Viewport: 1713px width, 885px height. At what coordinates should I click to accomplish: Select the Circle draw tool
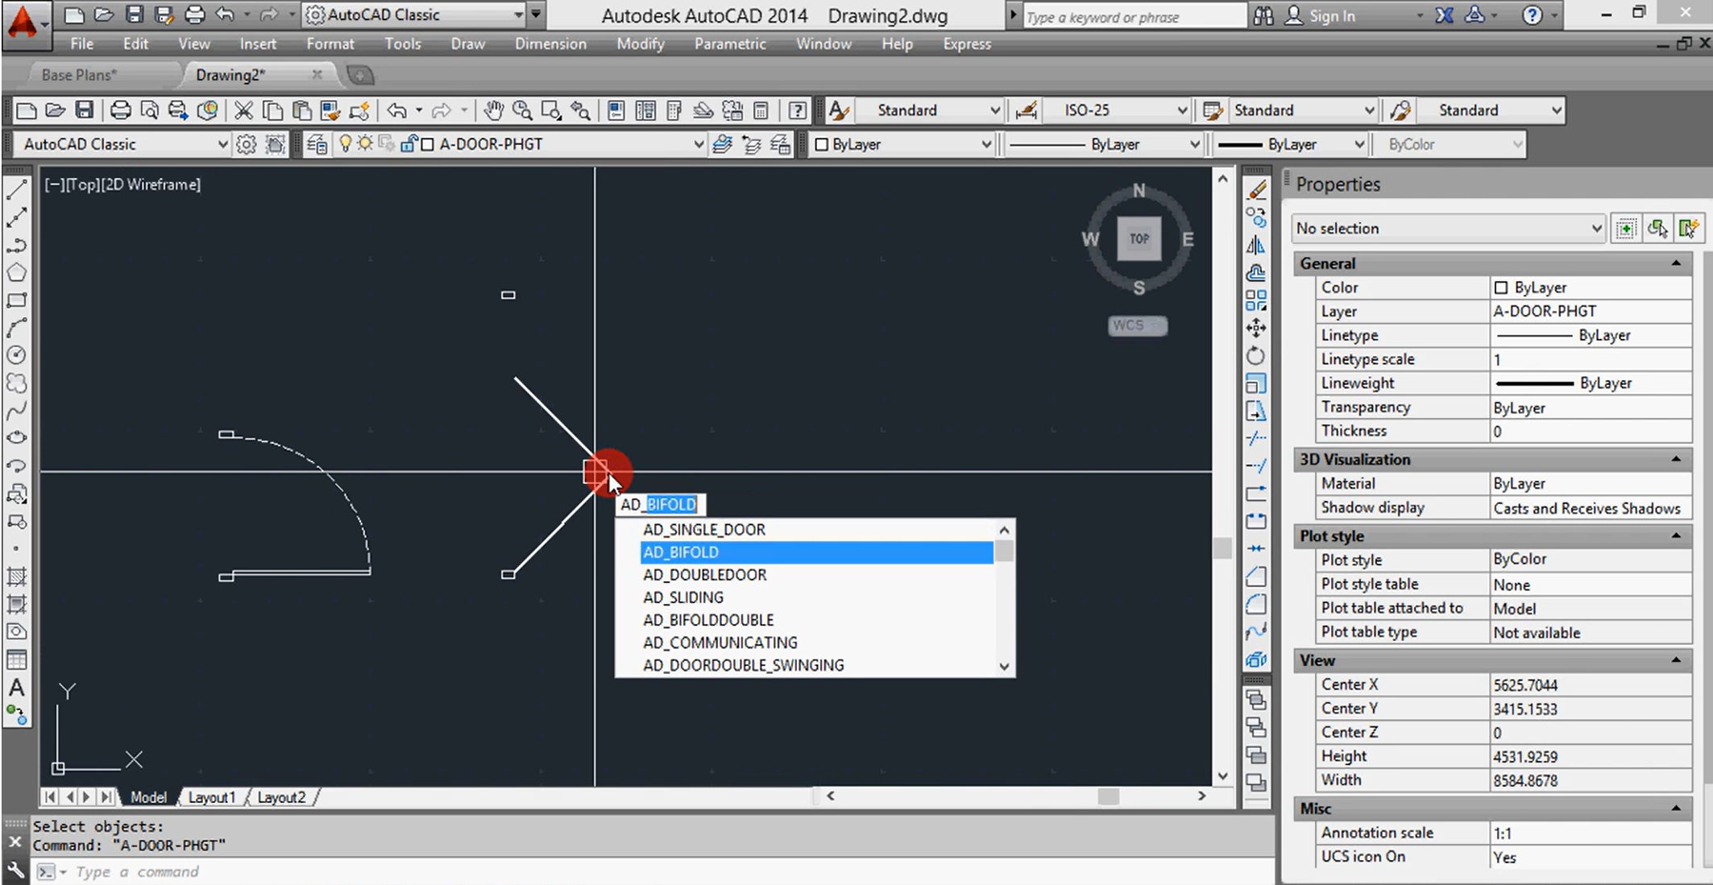(16, 355)
